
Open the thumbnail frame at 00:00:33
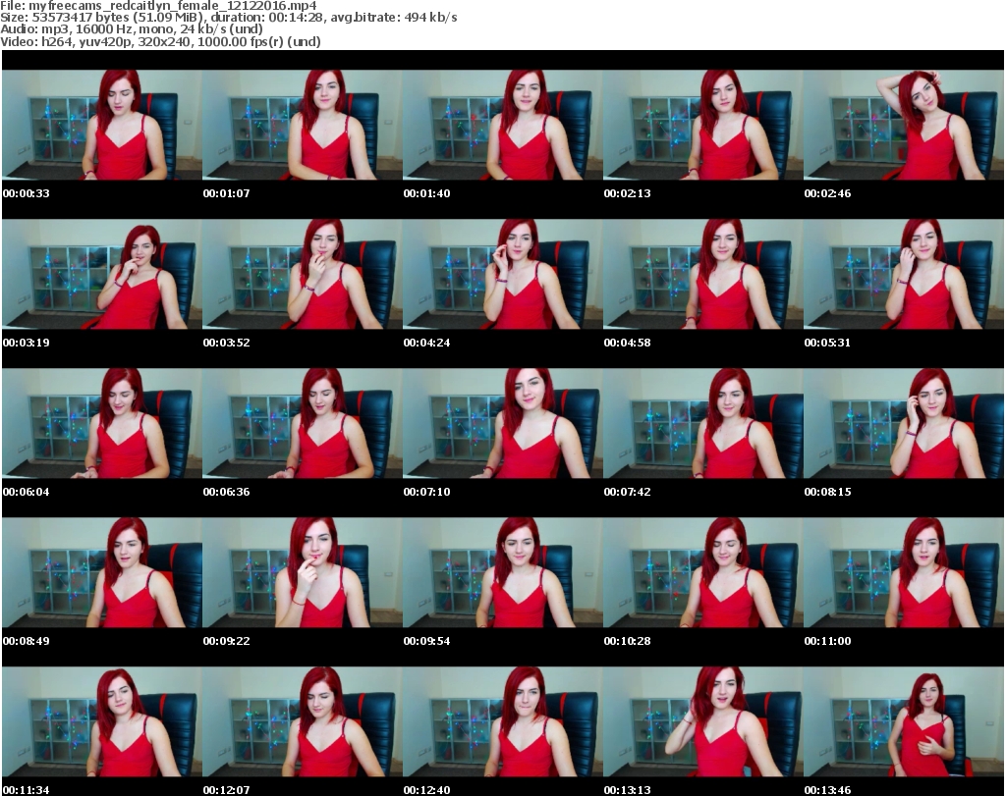click(102, 125)
